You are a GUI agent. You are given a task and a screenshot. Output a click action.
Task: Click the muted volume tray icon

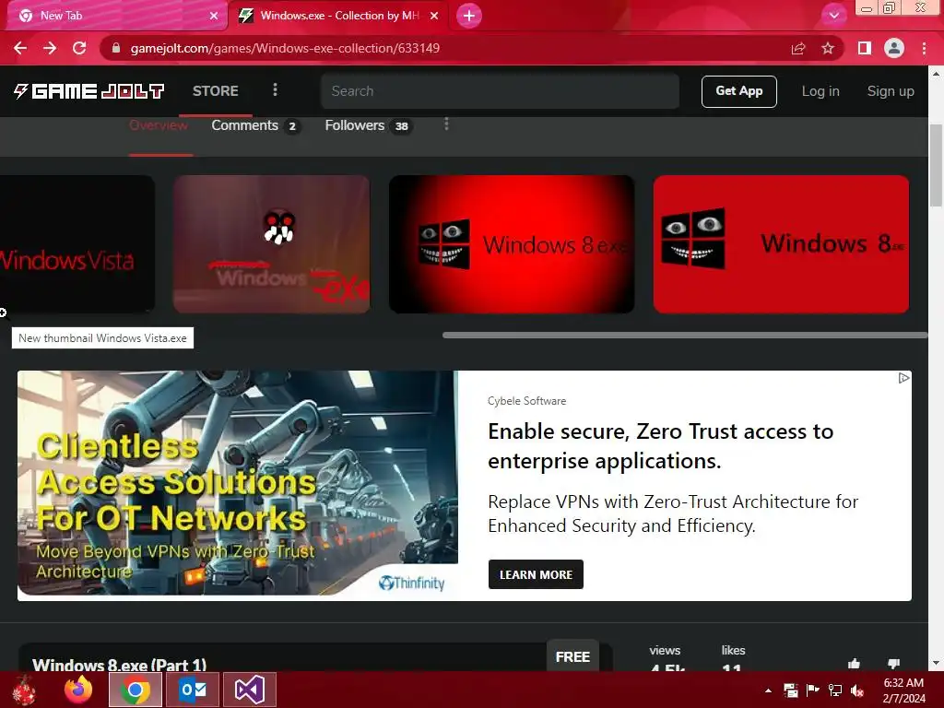click(x=857, y=690)
